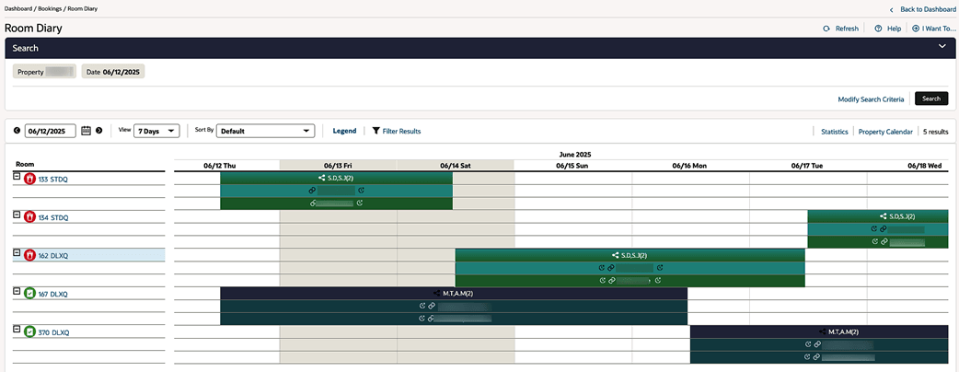
Task: Collapse the Search panel chevron
Action: click(943, 46)
